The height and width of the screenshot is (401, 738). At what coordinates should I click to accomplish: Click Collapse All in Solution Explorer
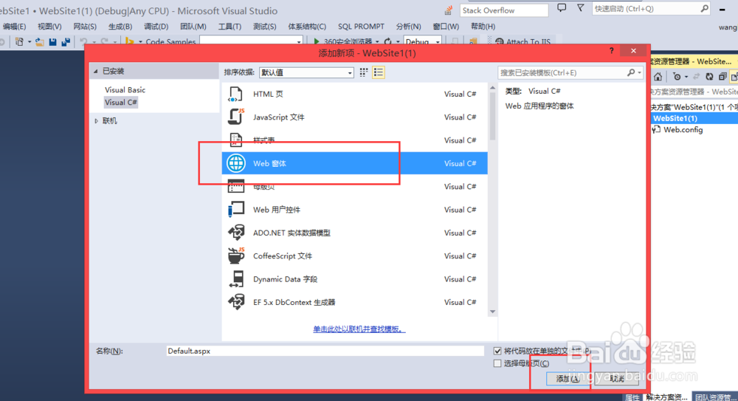723,77
